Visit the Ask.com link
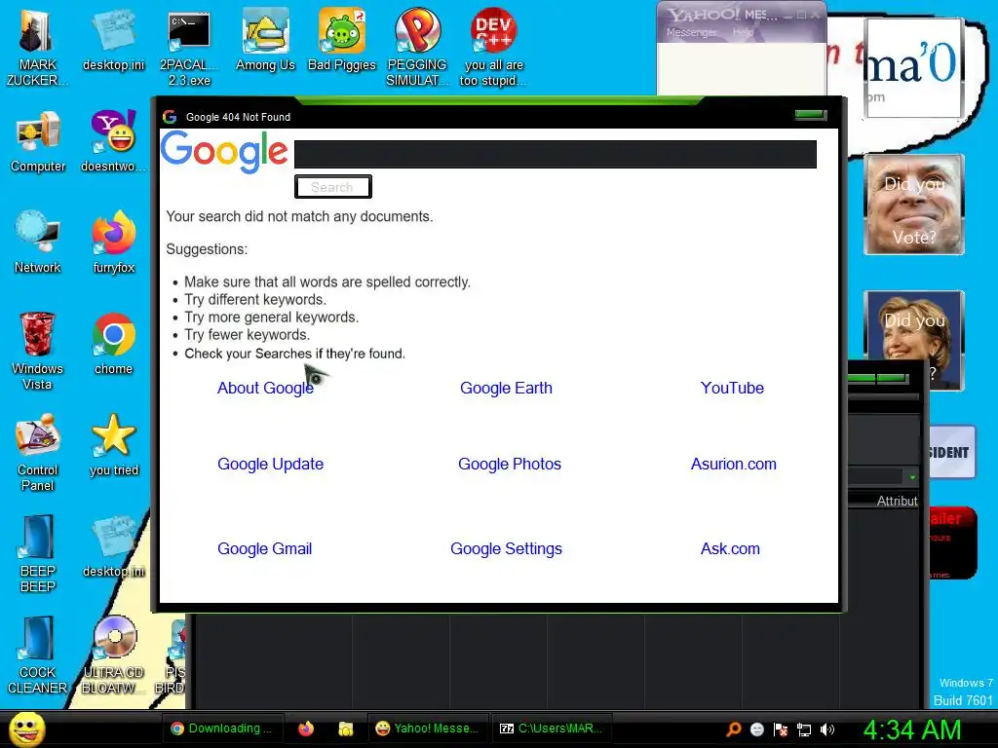This screenshot has width=998, height=748. pyautogui.click(x=730, y=548)
